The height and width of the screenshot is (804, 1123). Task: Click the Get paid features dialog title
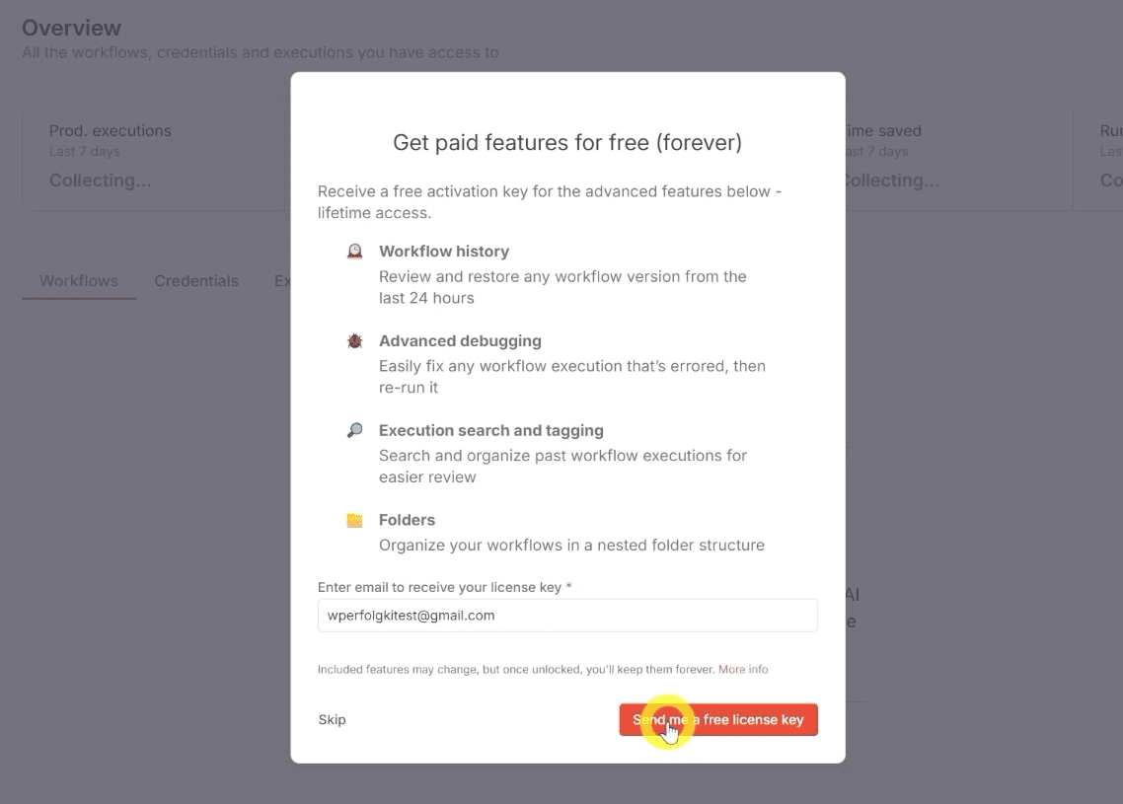pos(567,142)
